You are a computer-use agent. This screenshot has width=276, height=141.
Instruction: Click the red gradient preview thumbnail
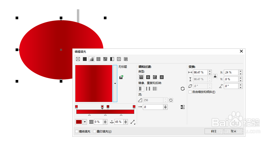[x=94, y=83]
